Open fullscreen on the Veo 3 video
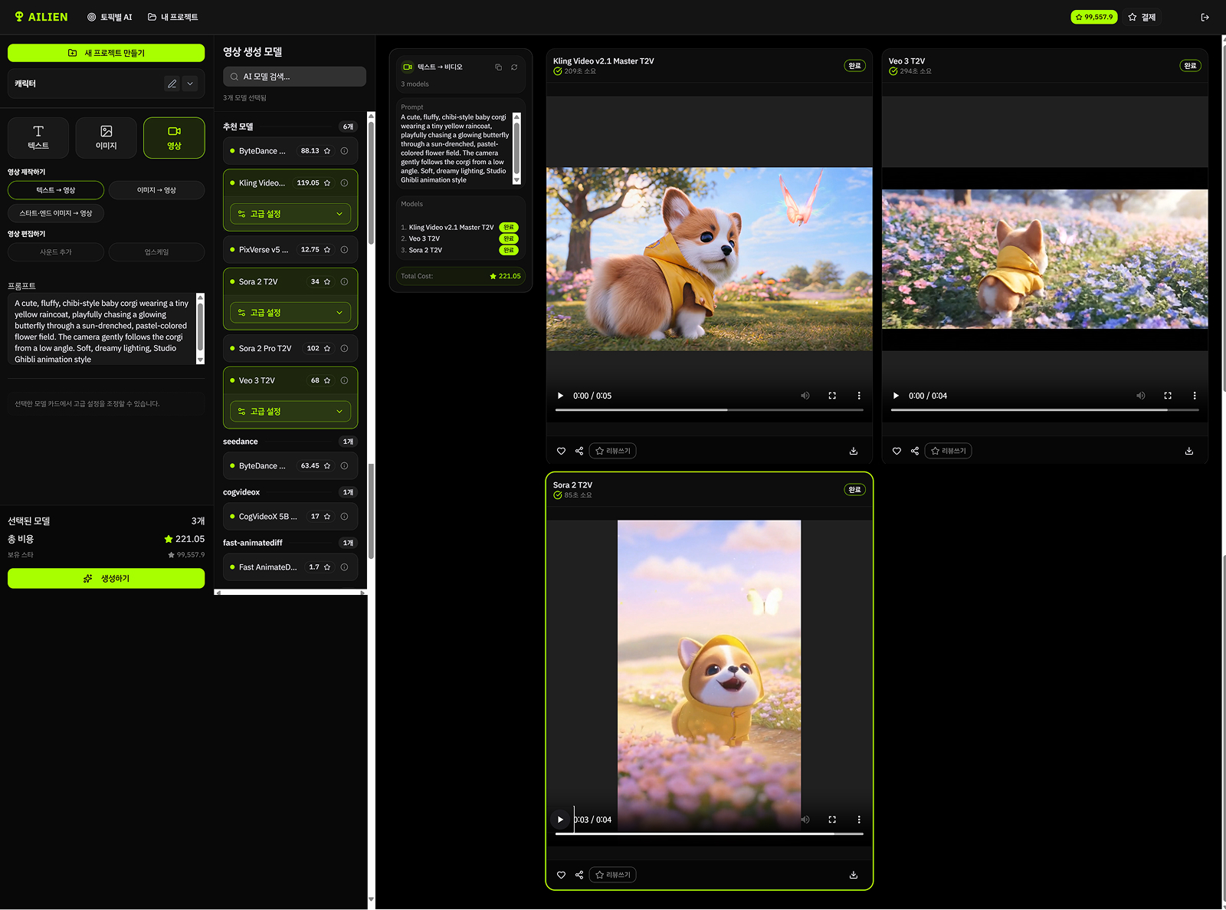 pyautogui.click(x=1168, y=396)
